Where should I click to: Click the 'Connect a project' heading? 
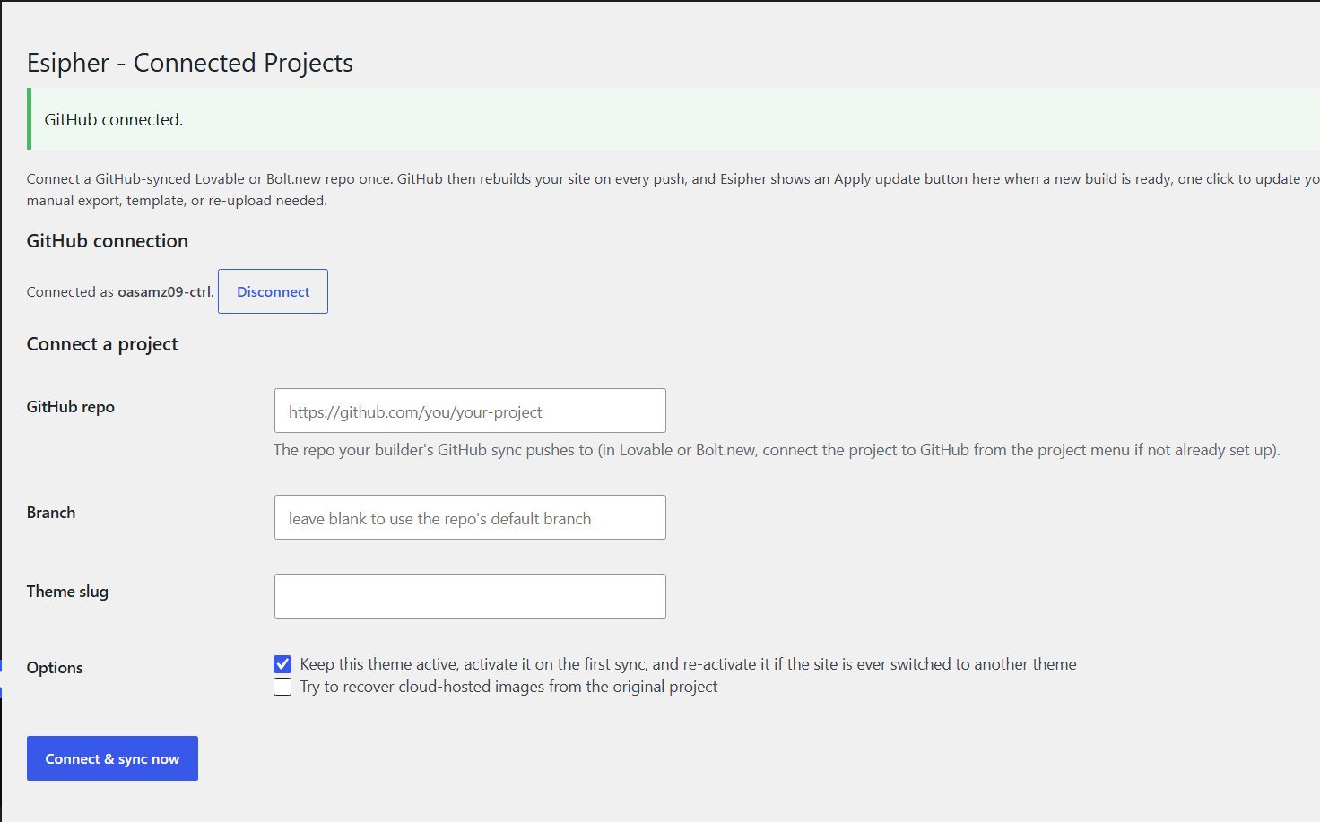(x=102, y=344)
